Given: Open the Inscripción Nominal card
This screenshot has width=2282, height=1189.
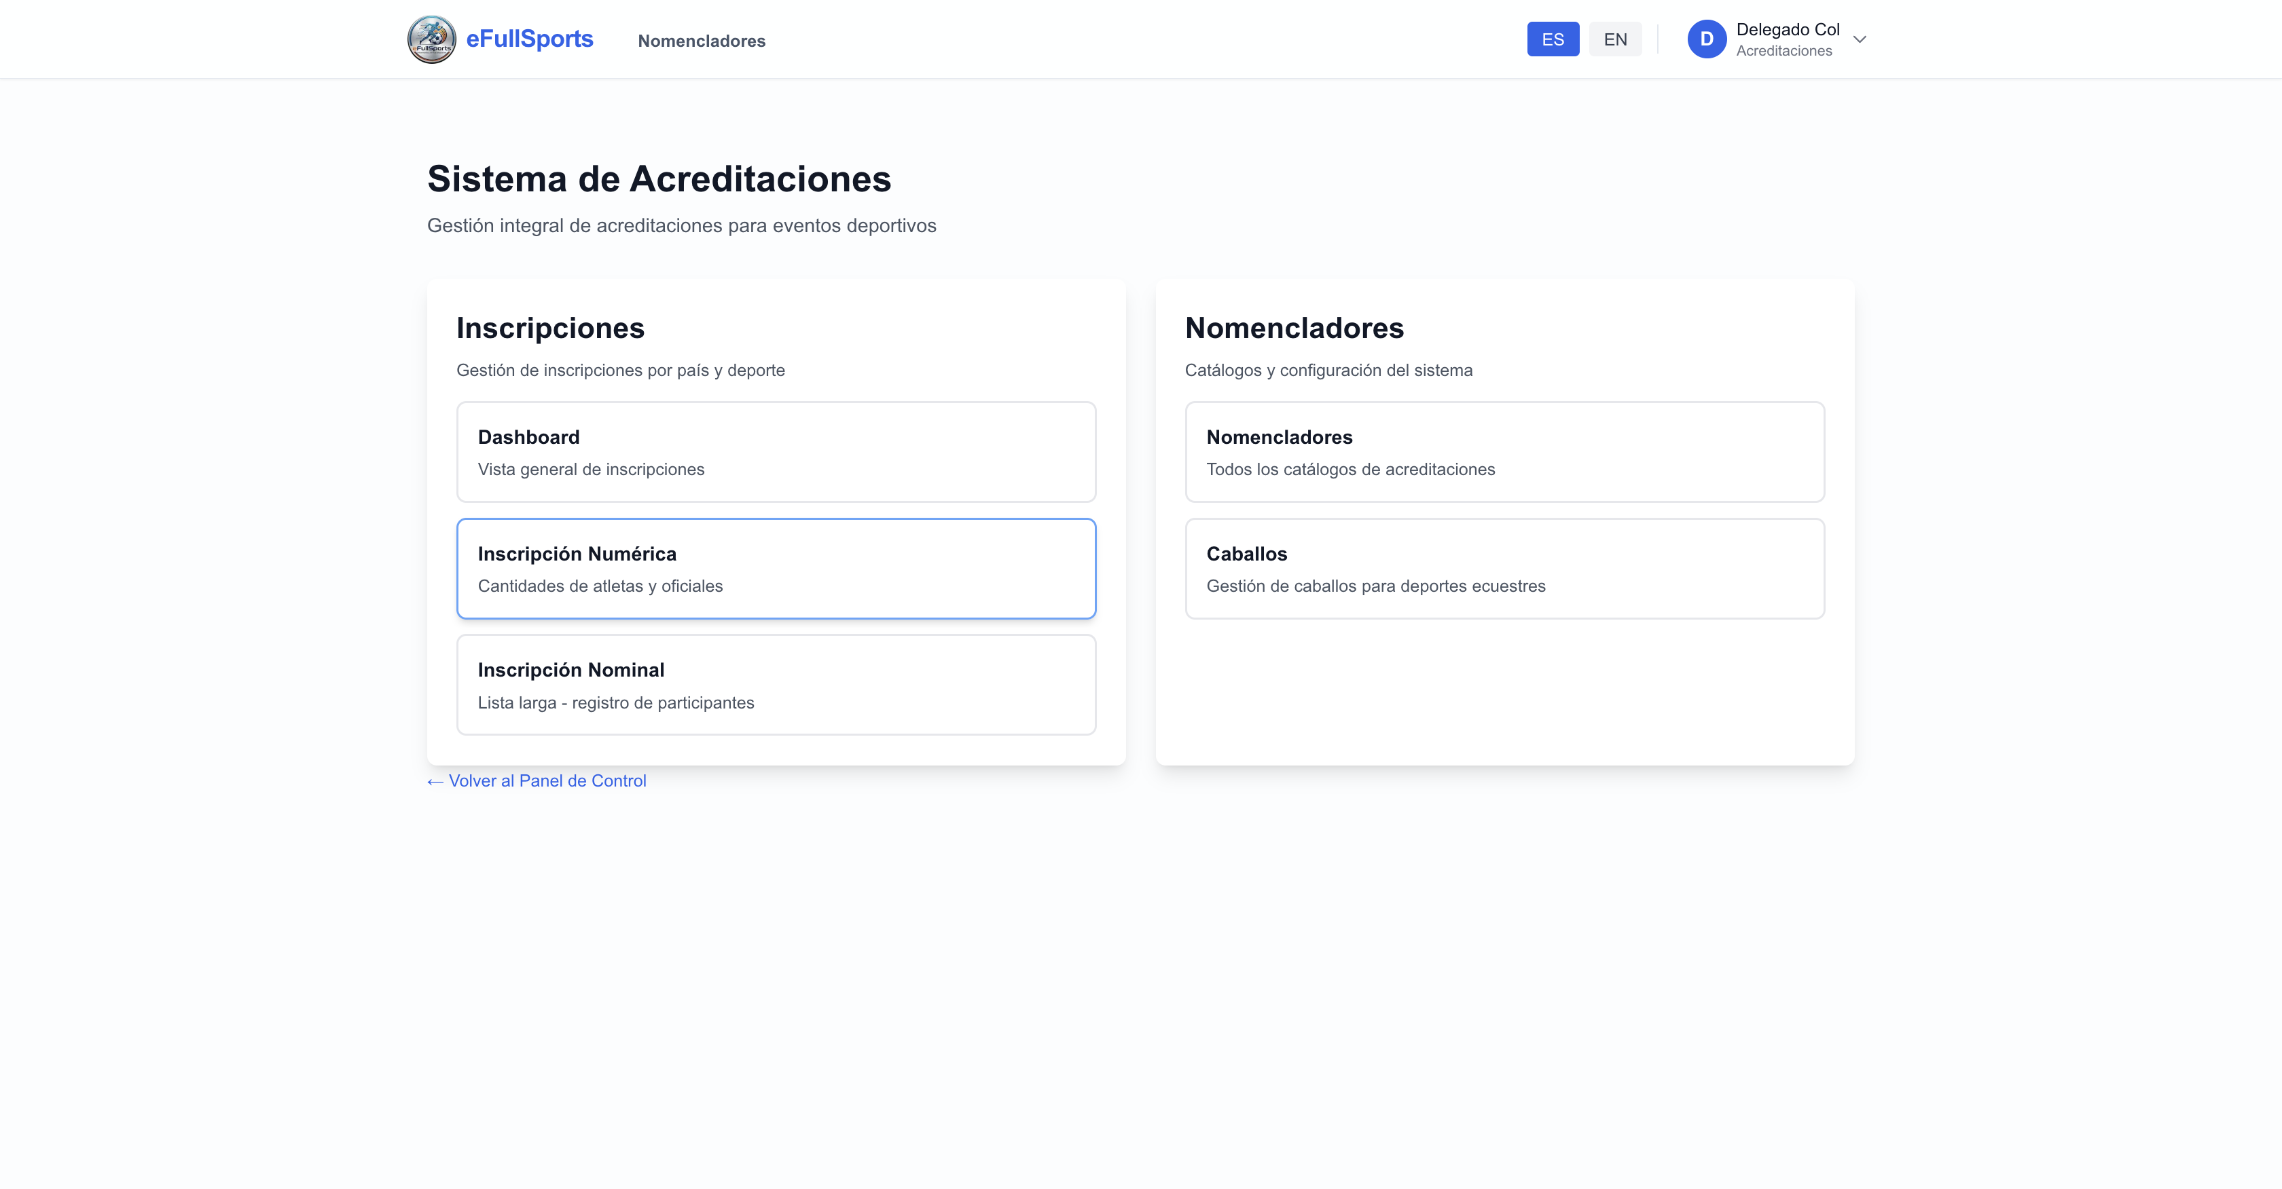Looking at the screenshot, I should 775,684.
